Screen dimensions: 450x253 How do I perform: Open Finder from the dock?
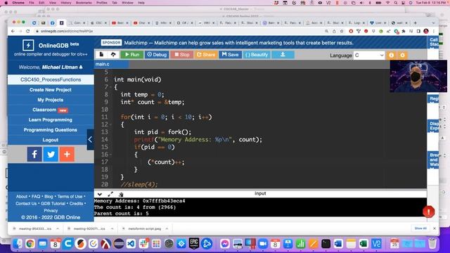click(x=18, y=244)
